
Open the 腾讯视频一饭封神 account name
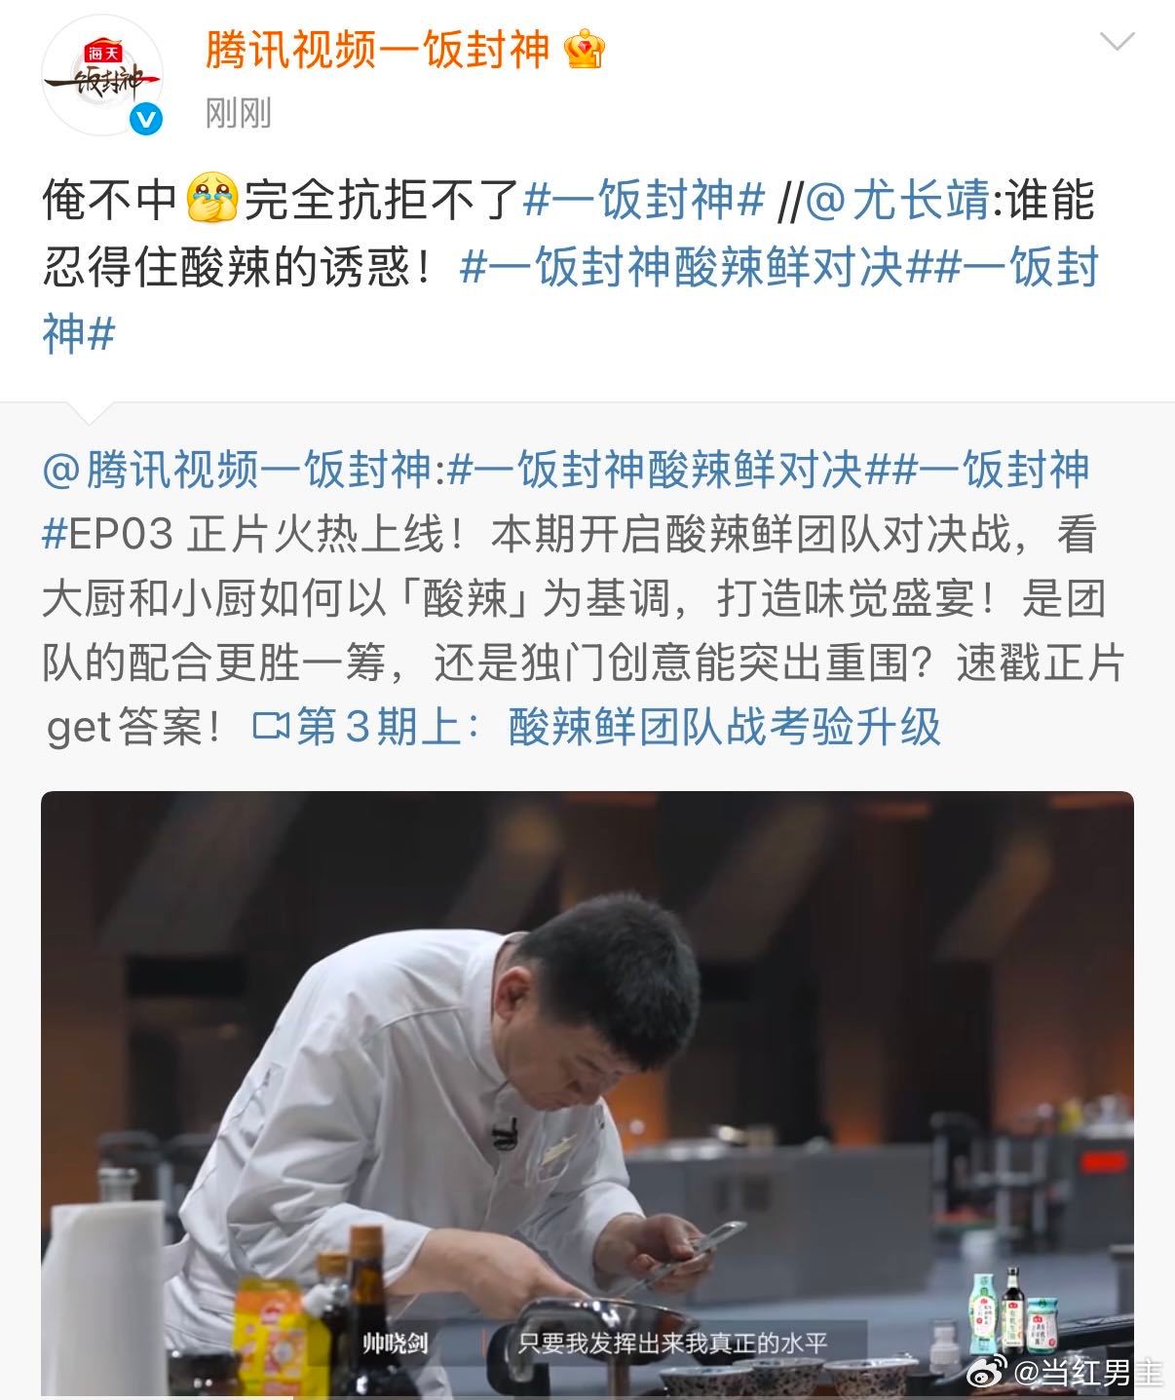click(378, 50)
